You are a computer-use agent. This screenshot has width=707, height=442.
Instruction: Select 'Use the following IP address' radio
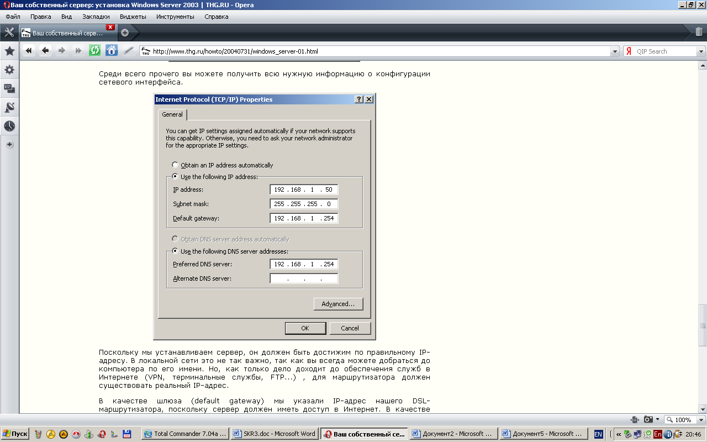[175, 177]
